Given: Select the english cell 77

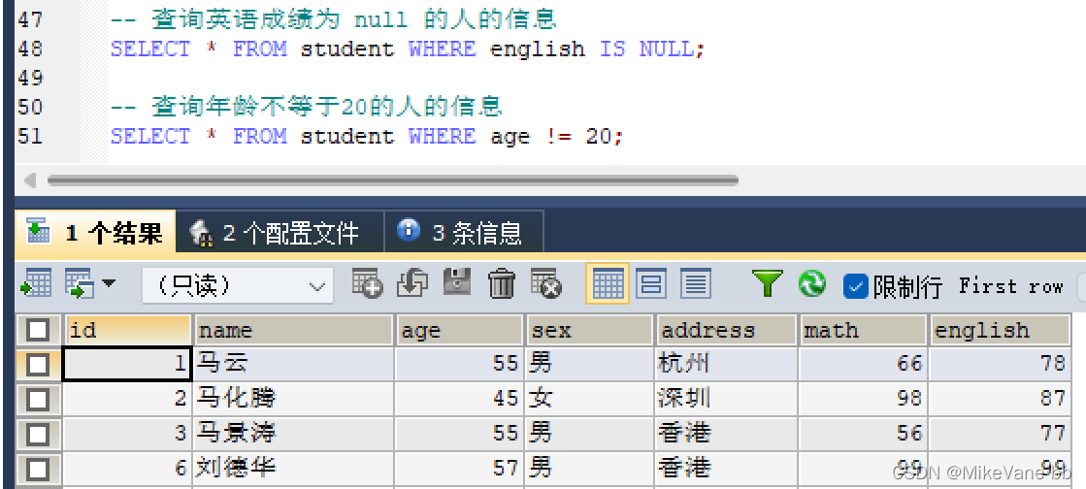Looking at the screenshot, I should point(1001,434).
